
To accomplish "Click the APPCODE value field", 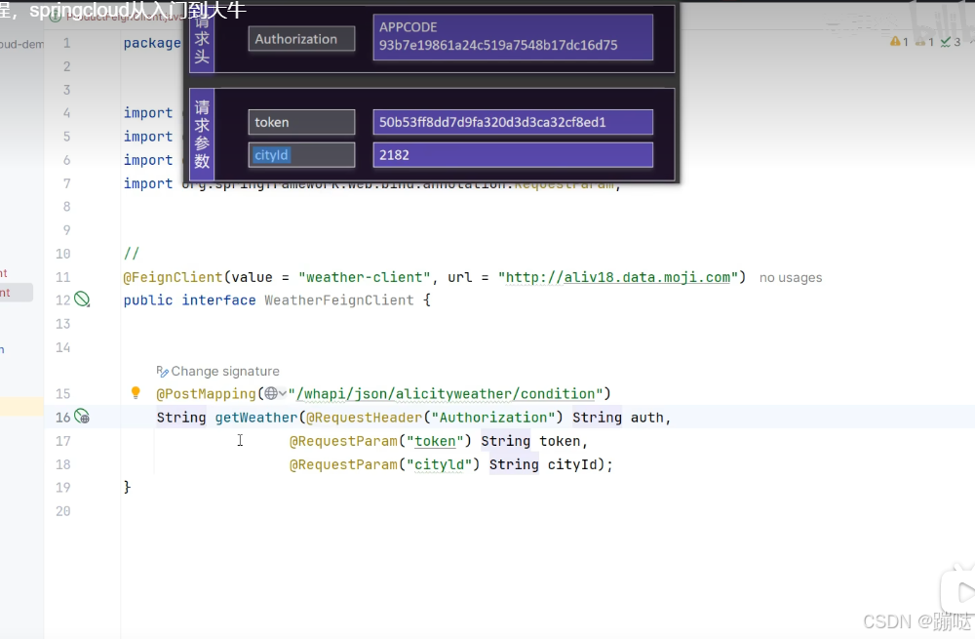I will [x=513, y=37].
